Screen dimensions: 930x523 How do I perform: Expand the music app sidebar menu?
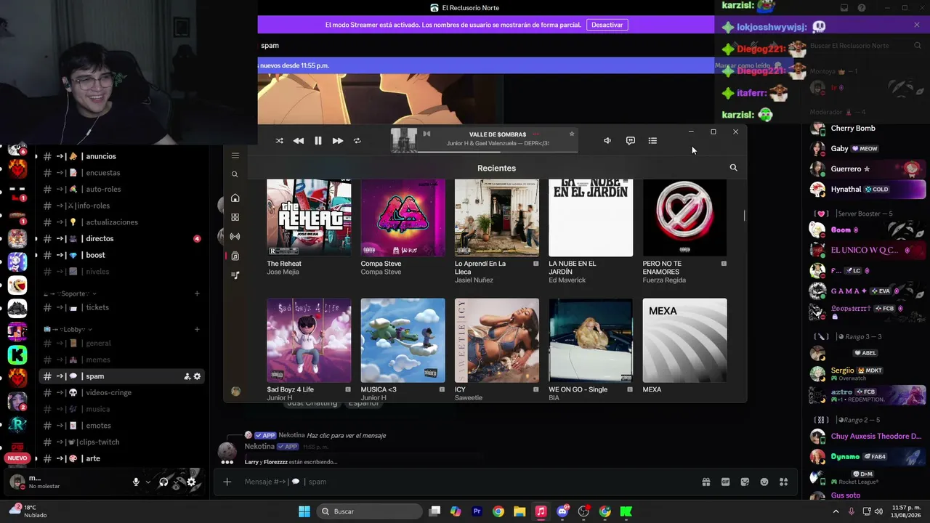click(x=235, y=155)
